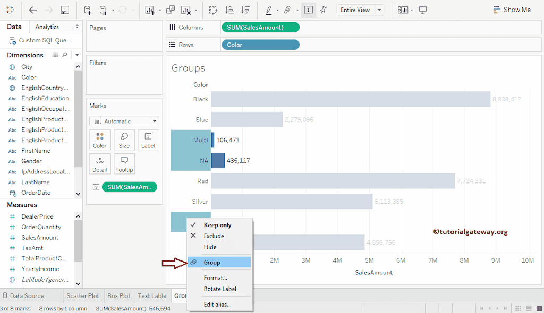
Task: Open the Presentation mode icon
Action: [x=423, y=10]
